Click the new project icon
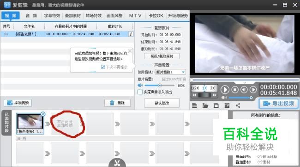The width and height of the screenshot is (300, 167). pos(195,105)
